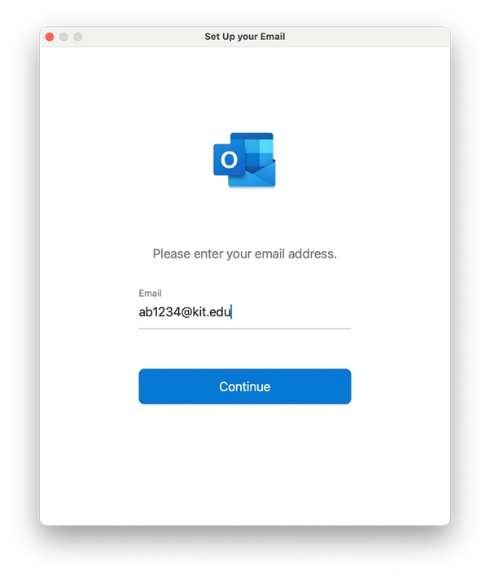This screenshot has width=490, height=578.
Task: Click the grayed-out minimize window button
Action: coord(63,37)
